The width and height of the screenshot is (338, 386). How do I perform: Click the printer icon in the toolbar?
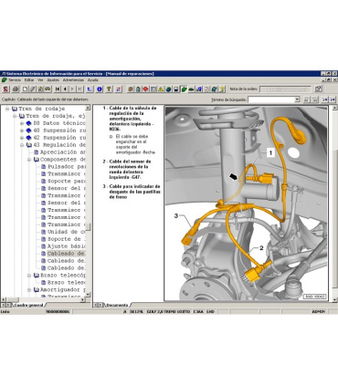click(x=16, y=89)
